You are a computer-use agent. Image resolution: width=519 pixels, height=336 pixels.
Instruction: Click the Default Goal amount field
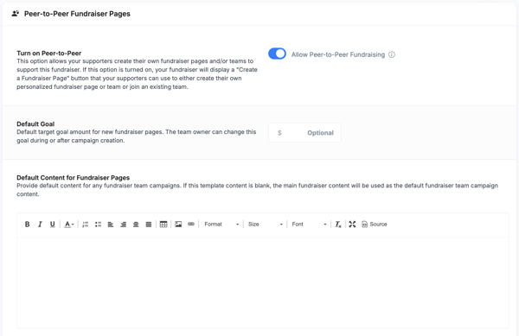pyautogui.click(x=304, y=133)
